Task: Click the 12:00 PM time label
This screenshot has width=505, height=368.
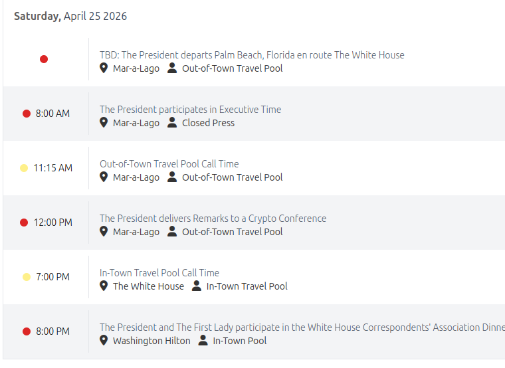Action: (53, 223)
